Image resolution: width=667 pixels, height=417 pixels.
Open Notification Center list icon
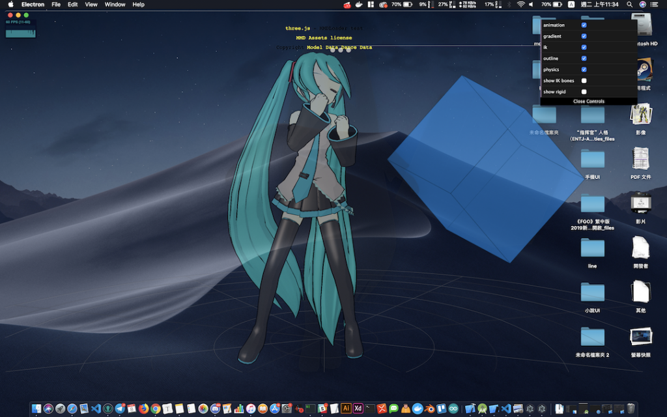pos(654,5)
